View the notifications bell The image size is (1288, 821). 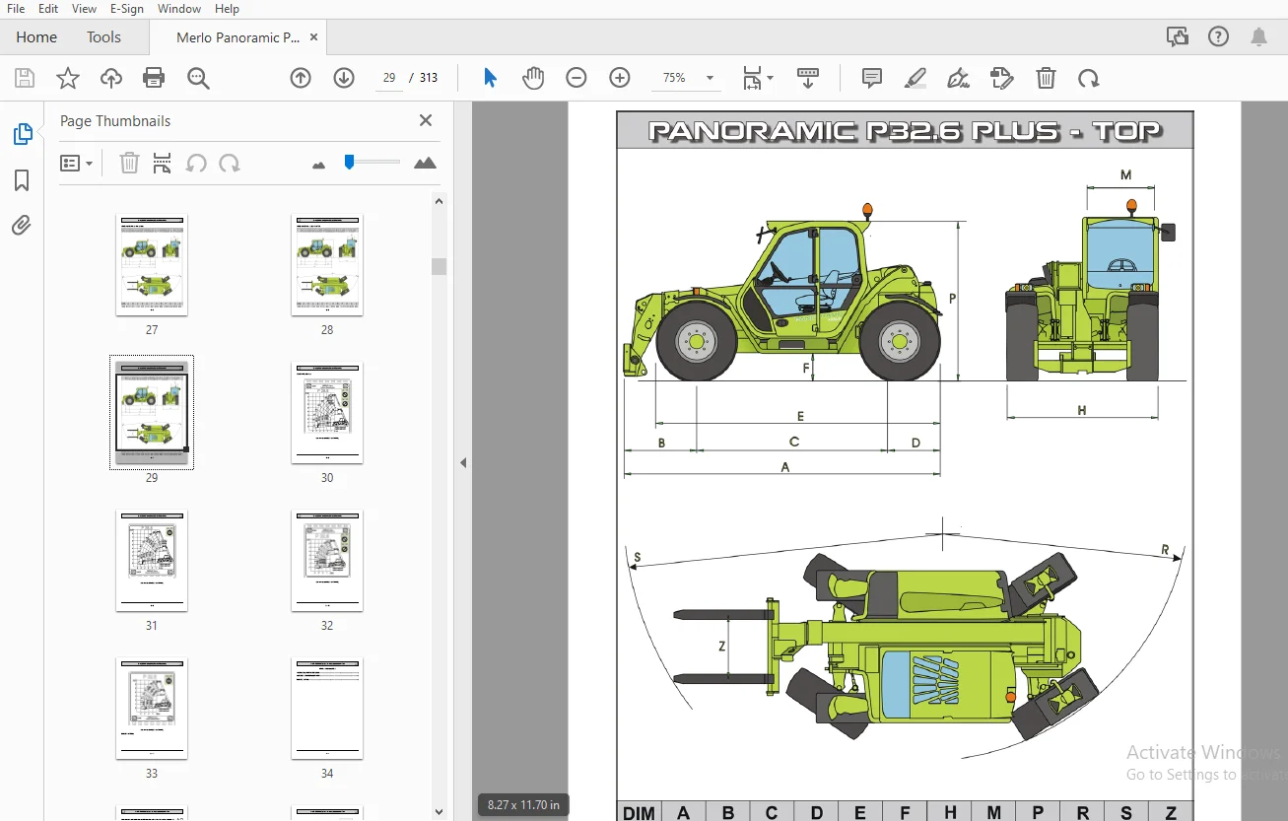click(x=1258, y=37)
